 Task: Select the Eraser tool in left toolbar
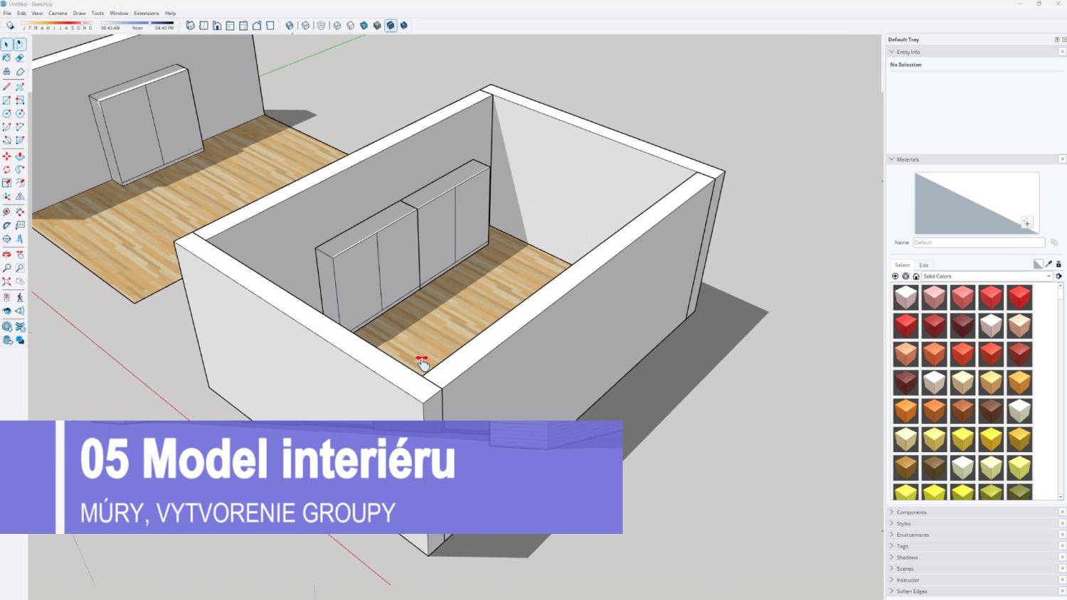(20, 58)
